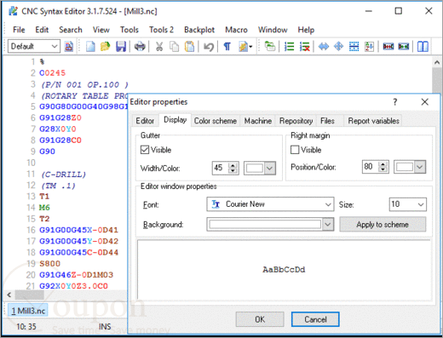Image resolution: width=443 pixels, height=338 pixels.
Task: Click the open file folder icon
Action: click(x=106, y=46)
